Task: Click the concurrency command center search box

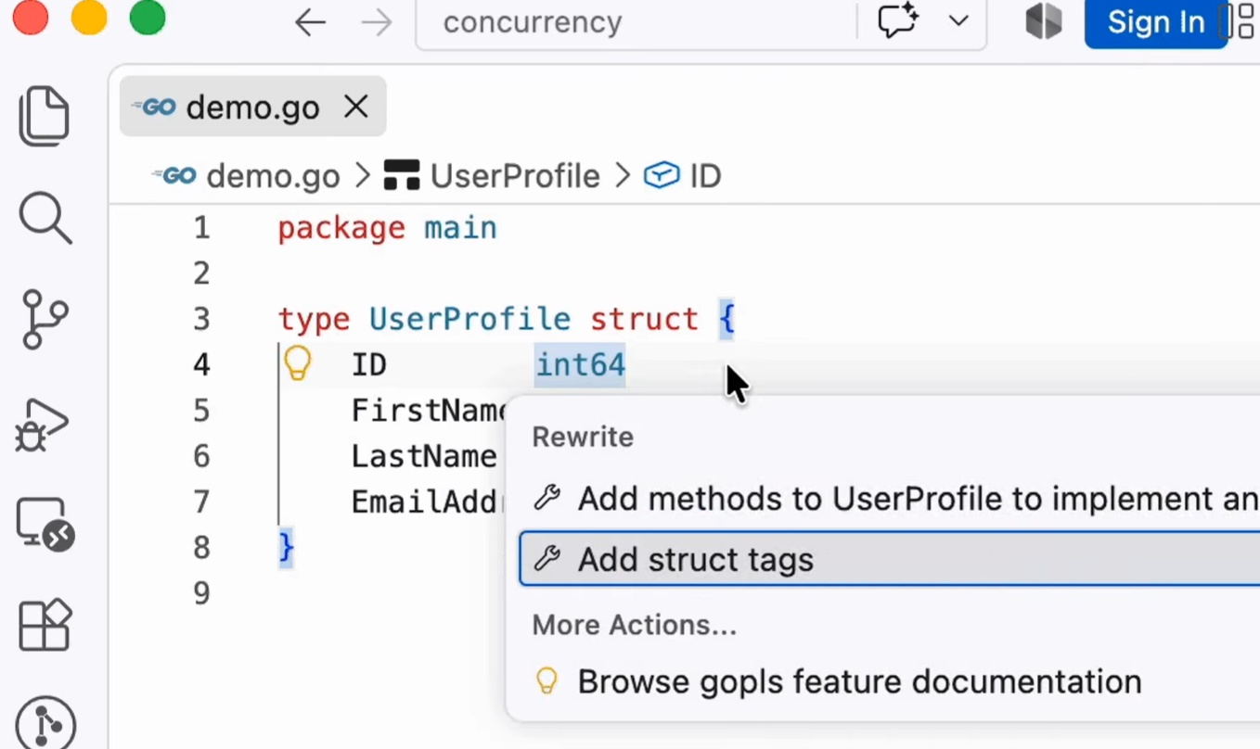Action: pyautogui.click(x=636, y=22)
